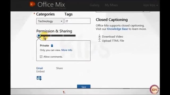The image size is (170, 95).
Task: Click the email envelope icon
Action: 39,78
